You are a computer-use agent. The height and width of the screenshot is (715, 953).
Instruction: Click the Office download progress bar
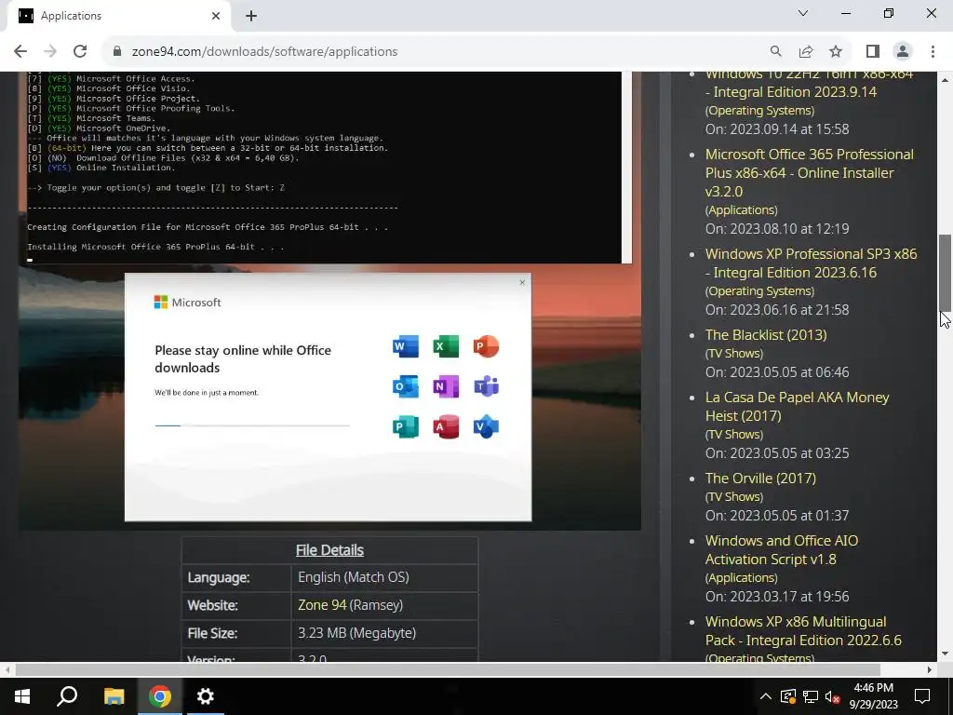click(x=252, y=425)
